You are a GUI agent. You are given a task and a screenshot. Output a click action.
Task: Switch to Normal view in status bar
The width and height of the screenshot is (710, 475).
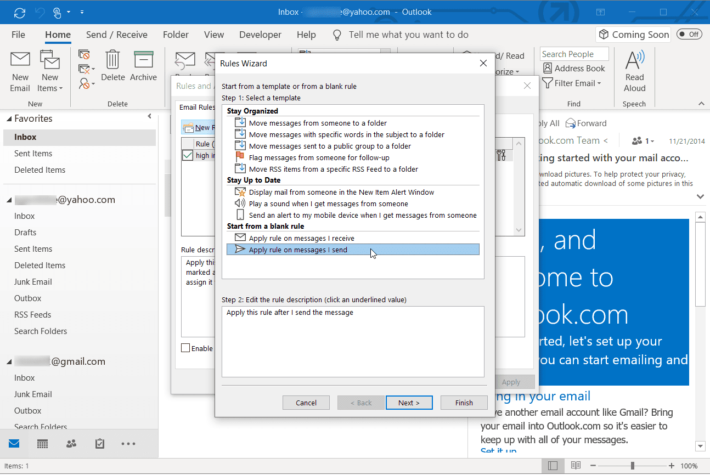point(553,466)
